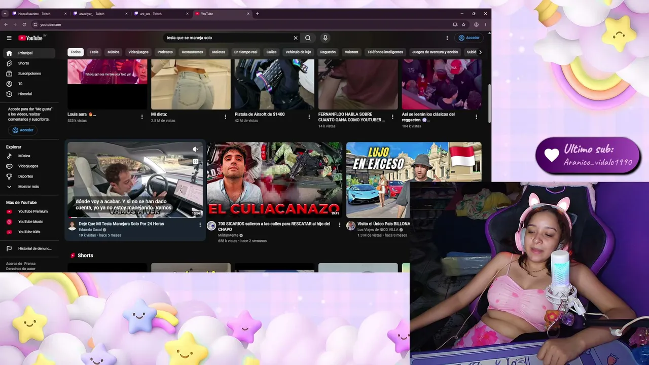Viewport: 649px width, 365px height.
Task: Open Los Viajes de NICO VILLA channel
Action: point(378,230)
